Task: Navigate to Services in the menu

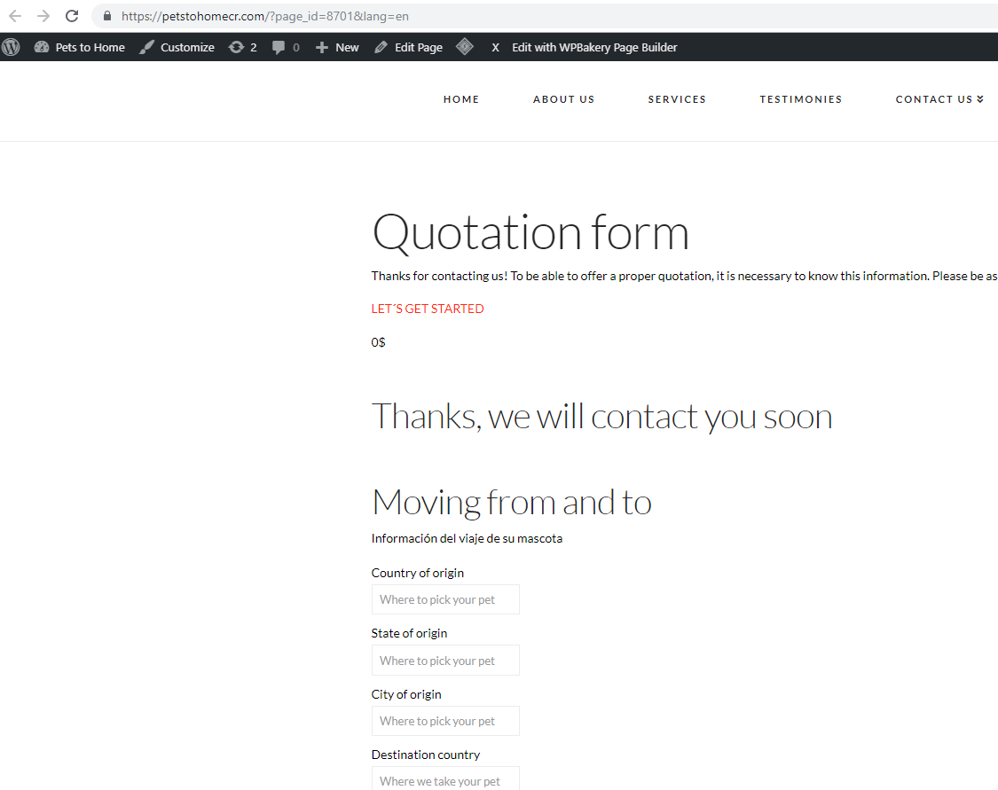Action: pos(677,99)
